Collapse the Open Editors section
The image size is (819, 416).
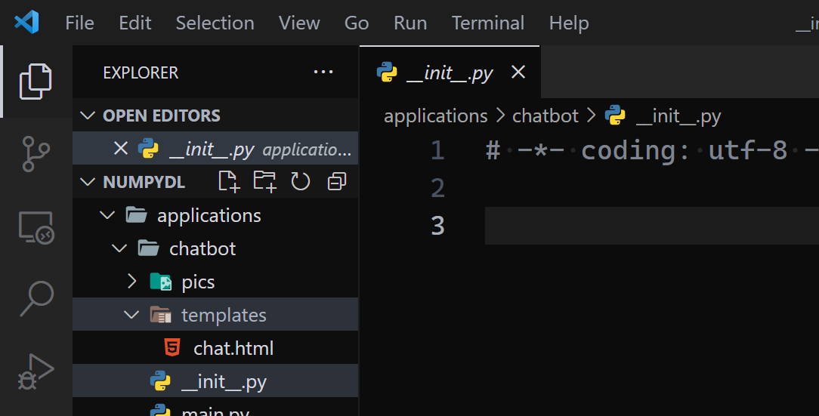[87, 116]
